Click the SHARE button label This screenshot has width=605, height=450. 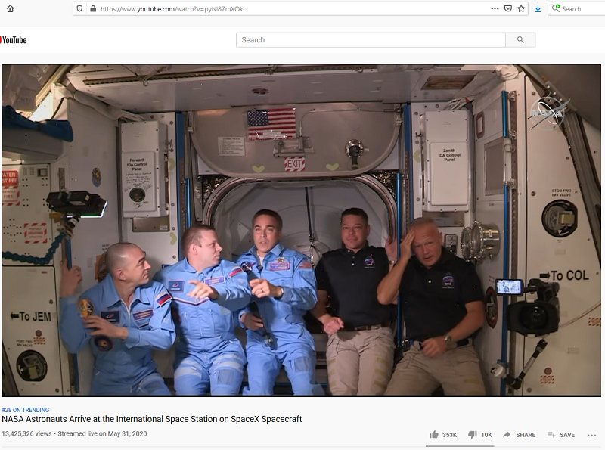[526, 435]
